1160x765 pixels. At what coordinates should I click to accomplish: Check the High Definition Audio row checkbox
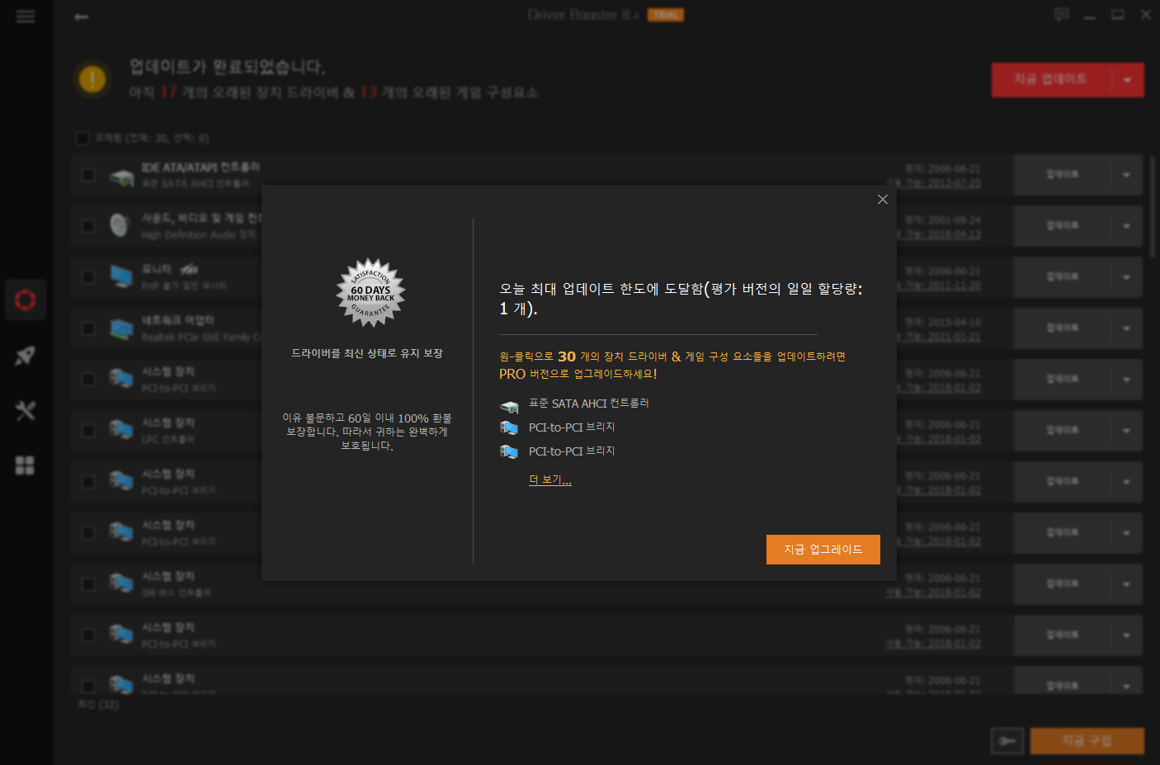[88, 226]
